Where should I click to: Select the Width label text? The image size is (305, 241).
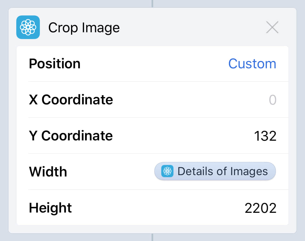point(48,172)
